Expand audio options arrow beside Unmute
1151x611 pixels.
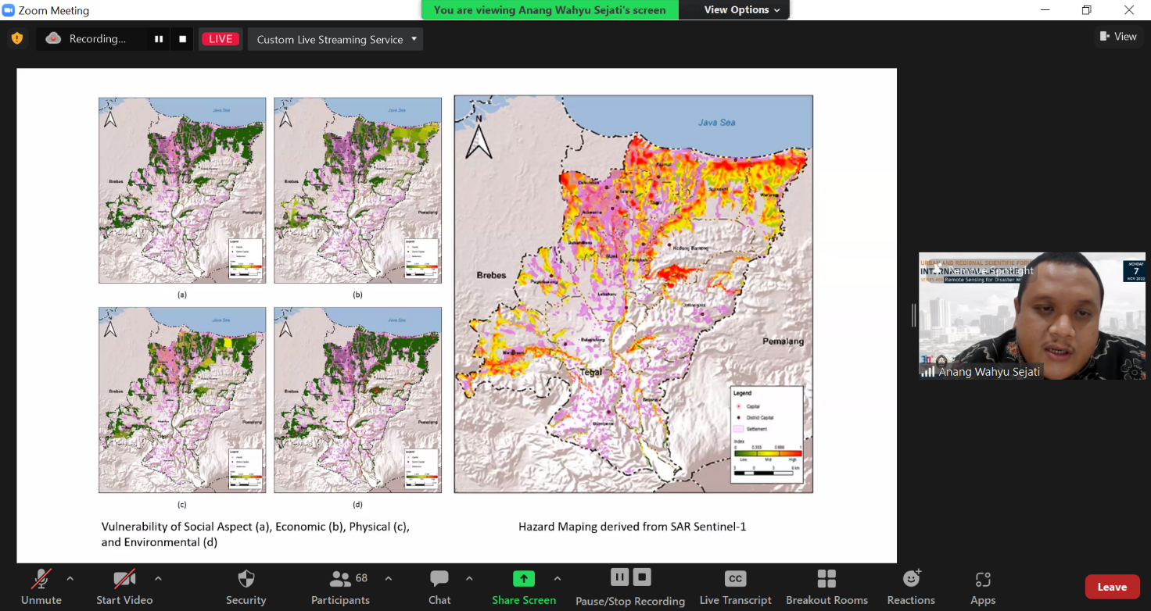tap(70, 579)
